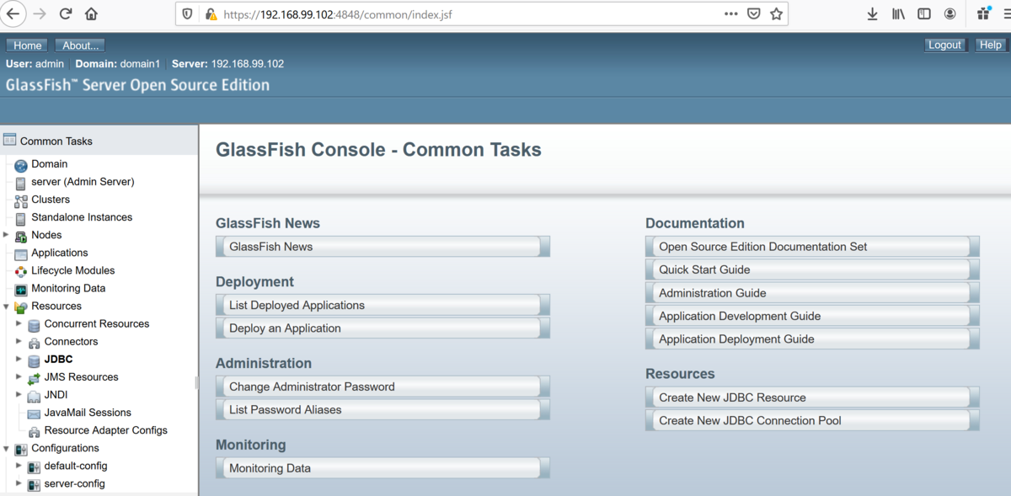Click the Domain globe icon in tree
Viewport: 1011px width, 496px height.
click(21, 165)
